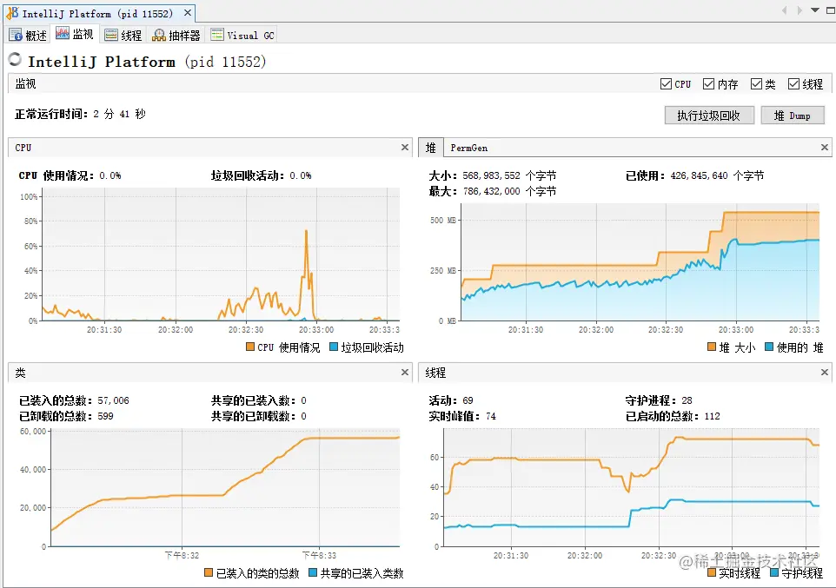
Task: Click the unloaded classes count 599
Action: 105,416
